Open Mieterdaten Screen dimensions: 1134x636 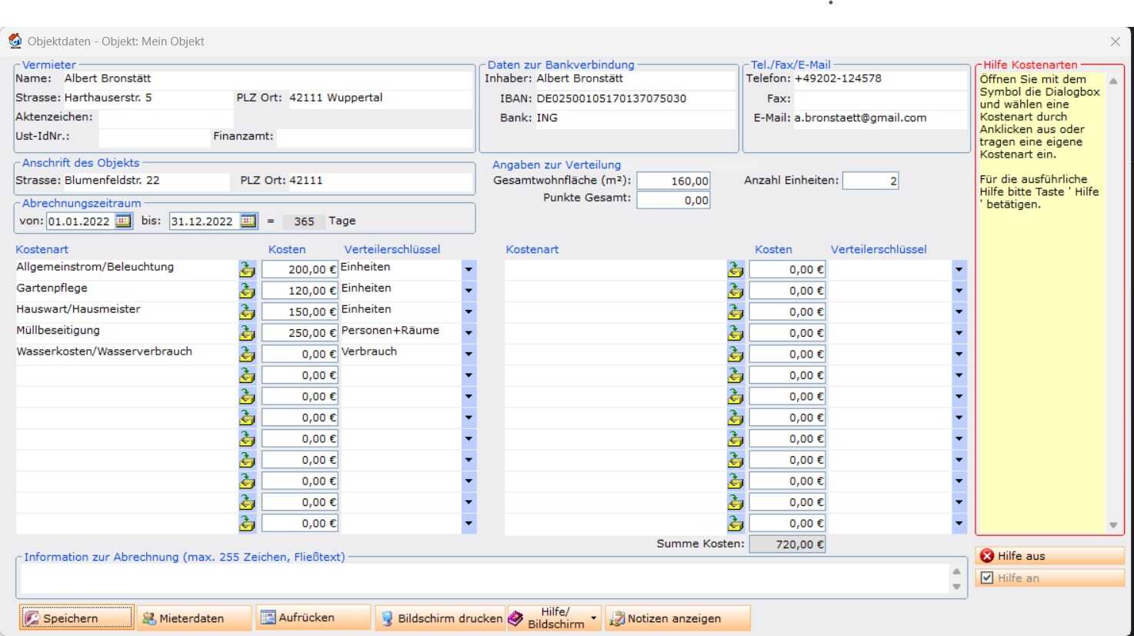(195, 618)
